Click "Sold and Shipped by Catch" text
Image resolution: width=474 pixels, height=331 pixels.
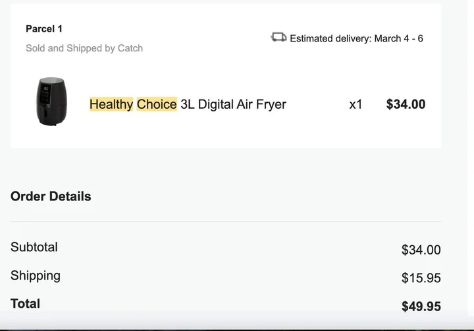pyautogui.click(x=84, y=48)
